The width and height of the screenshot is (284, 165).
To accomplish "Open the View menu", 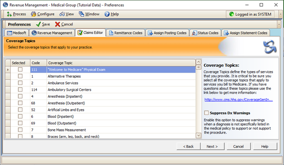I will [66, 14].
